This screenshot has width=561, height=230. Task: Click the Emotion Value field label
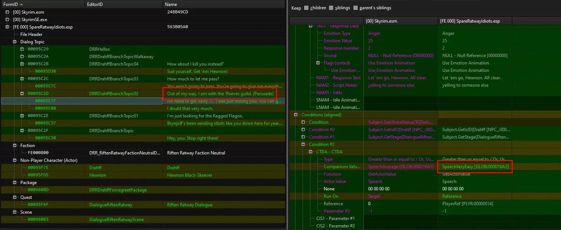[x=338, y=41]
